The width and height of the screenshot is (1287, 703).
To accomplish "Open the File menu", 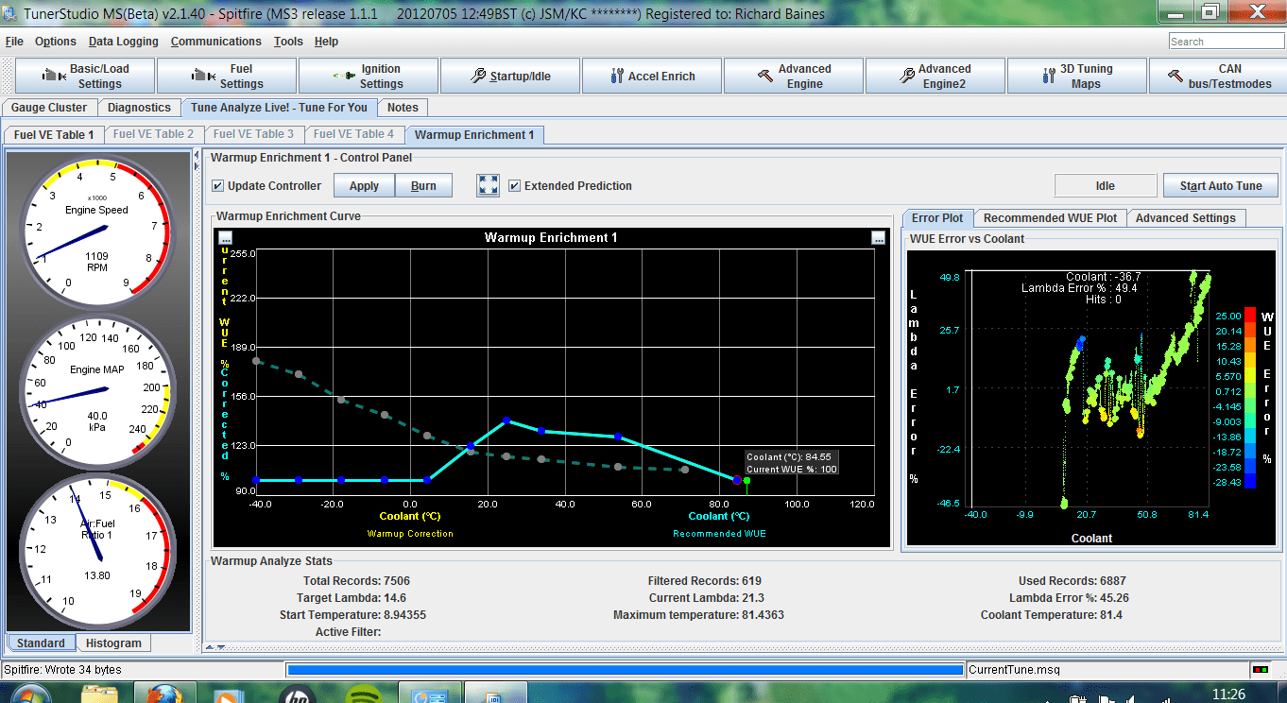I will pos(14,42).
